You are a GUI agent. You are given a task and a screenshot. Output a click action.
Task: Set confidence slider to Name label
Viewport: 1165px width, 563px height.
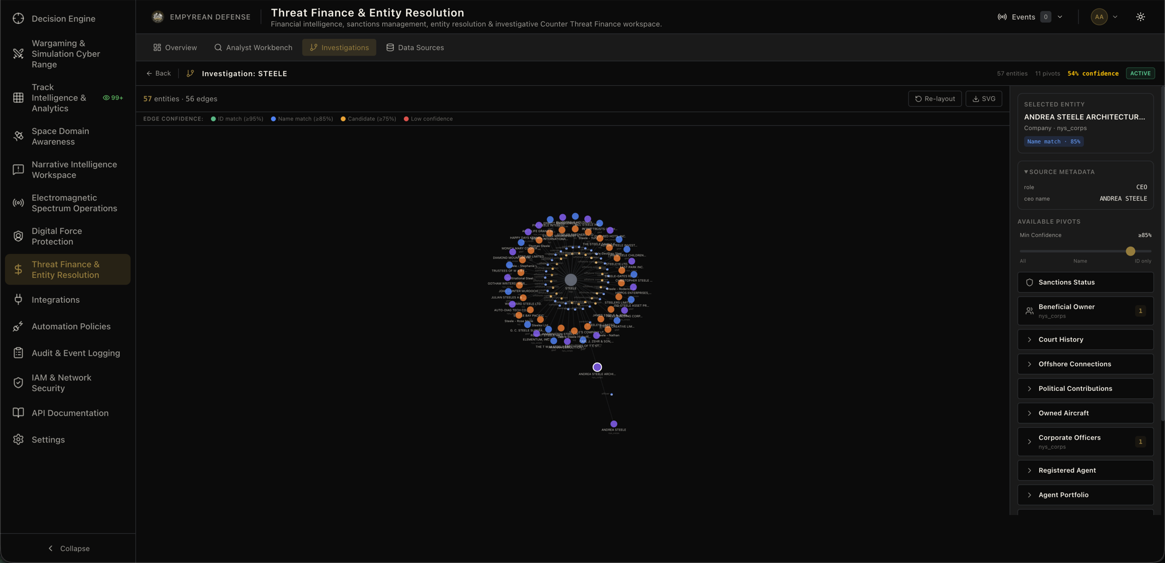pyautogui.click(x=1080, y=261)
